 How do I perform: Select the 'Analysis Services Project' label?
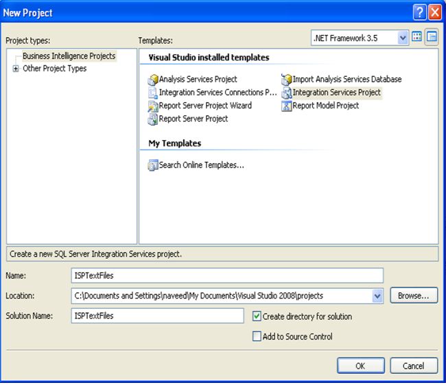(x=198, y=80)
